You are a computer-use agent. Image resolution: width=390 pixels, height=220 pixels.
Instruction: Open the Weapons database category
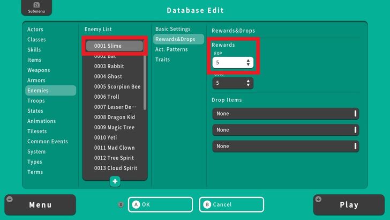(x=39, y=70)
